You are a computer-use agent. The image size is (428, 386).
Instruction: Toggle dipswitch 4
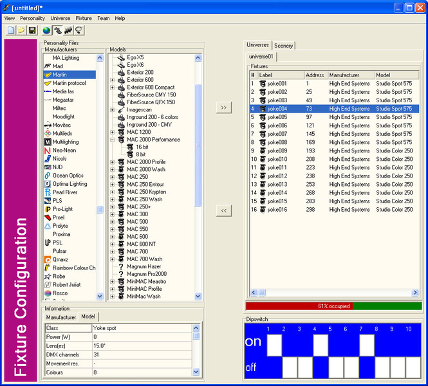click(x=321, y=345)
